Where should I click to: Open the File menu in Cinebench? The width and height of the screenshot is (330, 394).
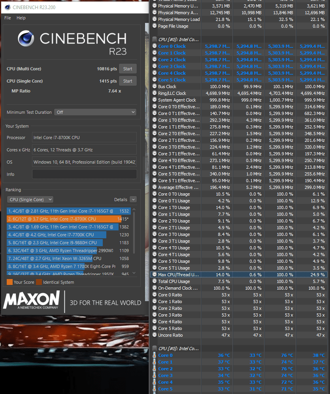click(8, 18)
